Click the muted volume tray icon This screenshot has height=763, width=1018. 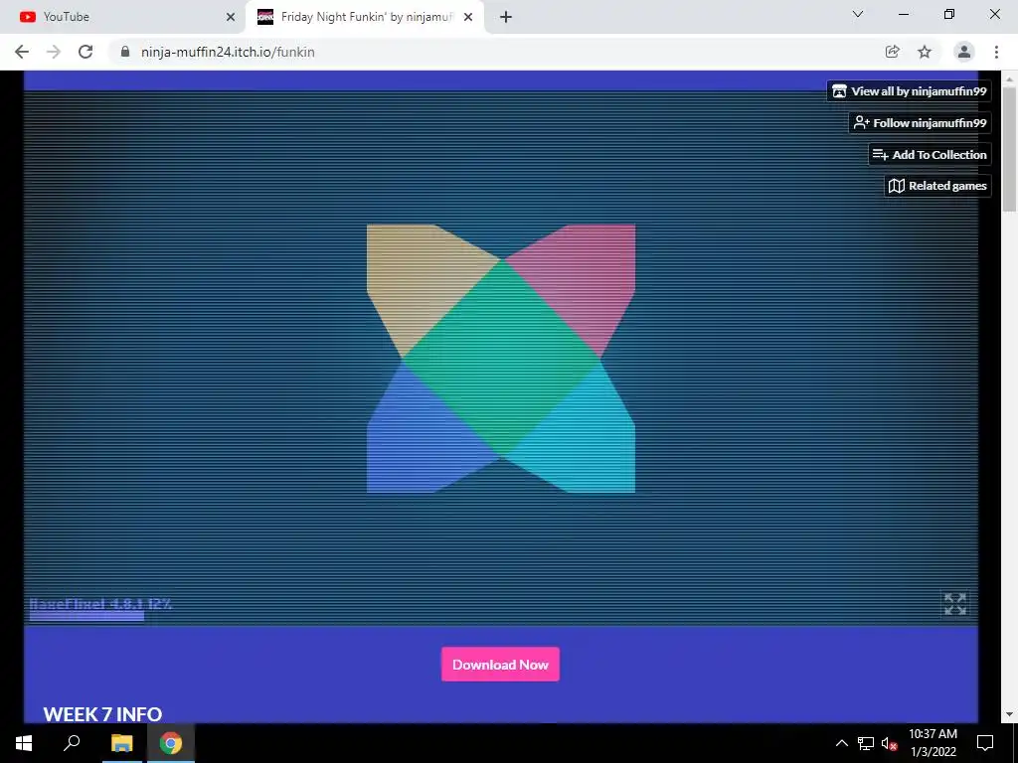click(889, 743)
